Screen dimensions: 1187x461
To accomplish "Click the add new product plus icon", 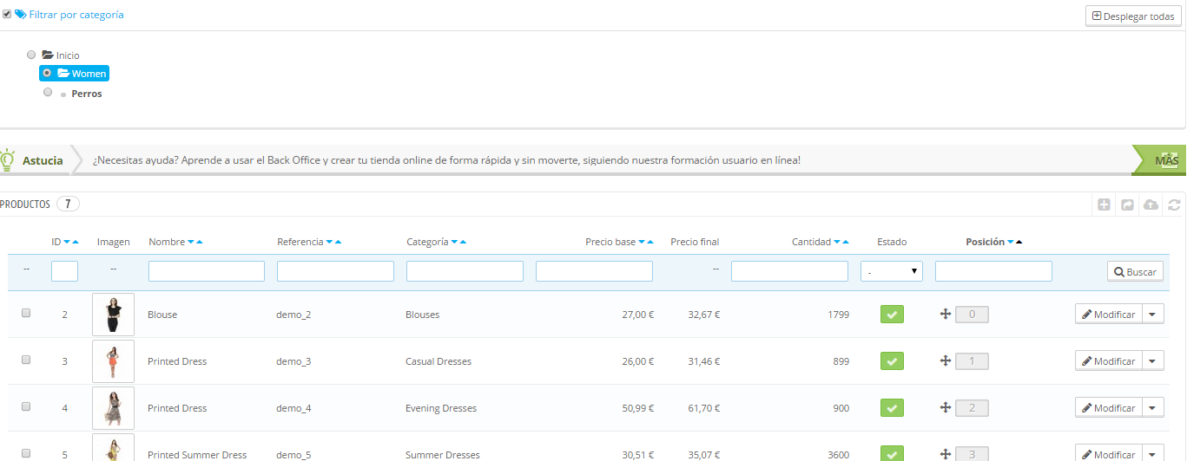I will (x=1105, y=205).
